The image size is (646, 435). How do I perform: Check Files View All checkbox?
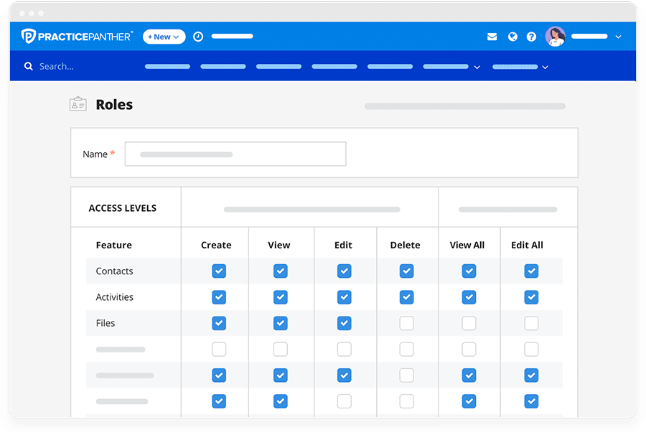pyautogui.click(x=469, y=323)
